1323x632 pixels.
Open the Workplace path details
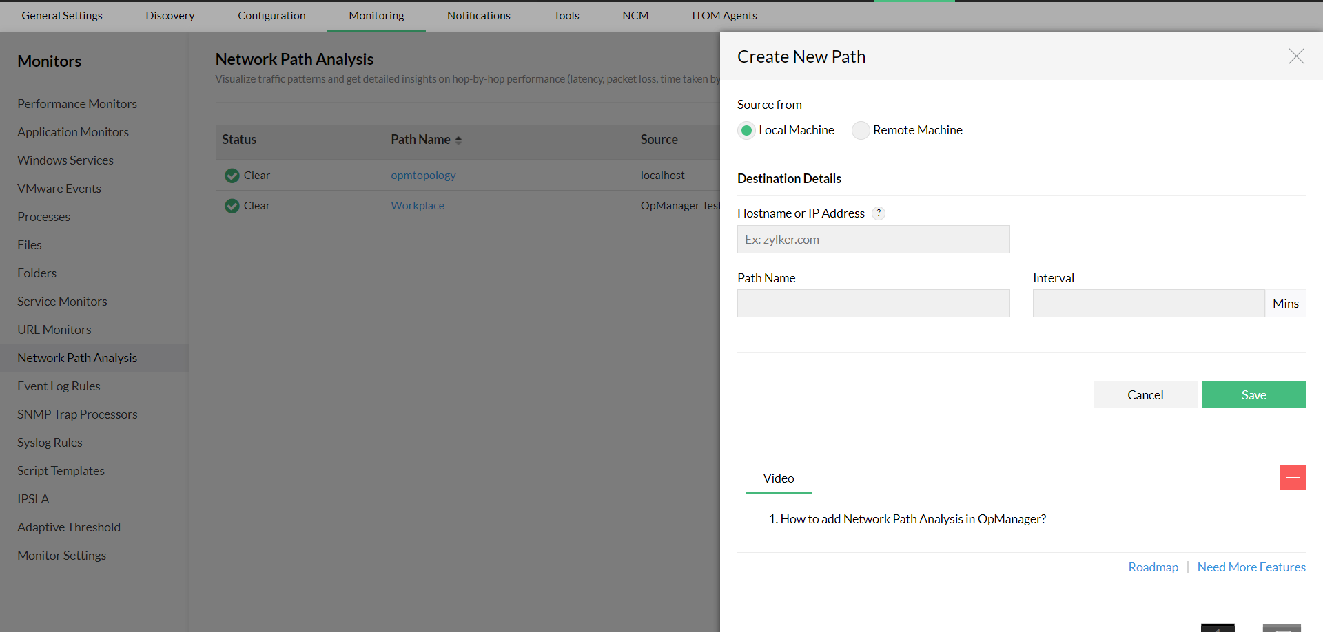[417, 205]
